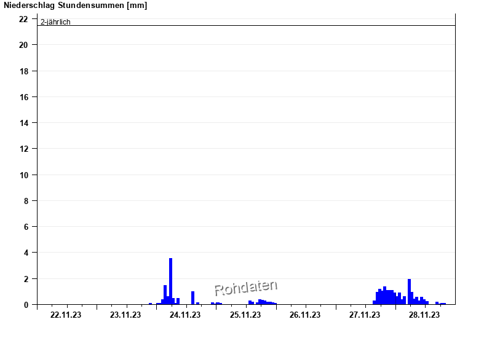Click the 26.11.23 date label
This screenshot has height=338, width=492.
[x=305, y=315]
